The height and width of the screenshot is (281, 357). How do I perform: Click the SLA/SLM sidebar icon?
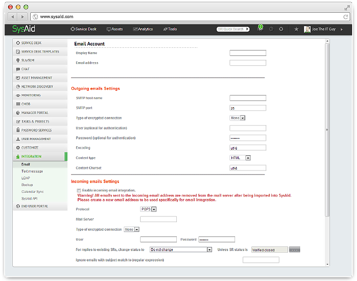pyautogui.click(x=18, y=60)
